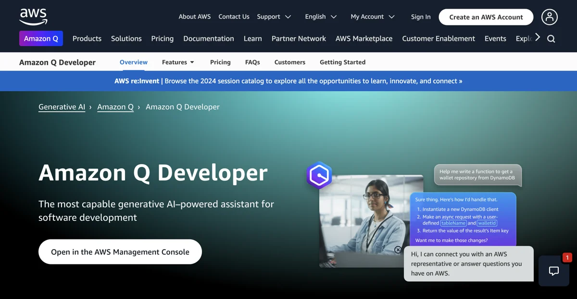The width and height of the screenshot is (577, 299).
Task: Open the top navigation Pricing menu
Action: click(x=163, y=38)
